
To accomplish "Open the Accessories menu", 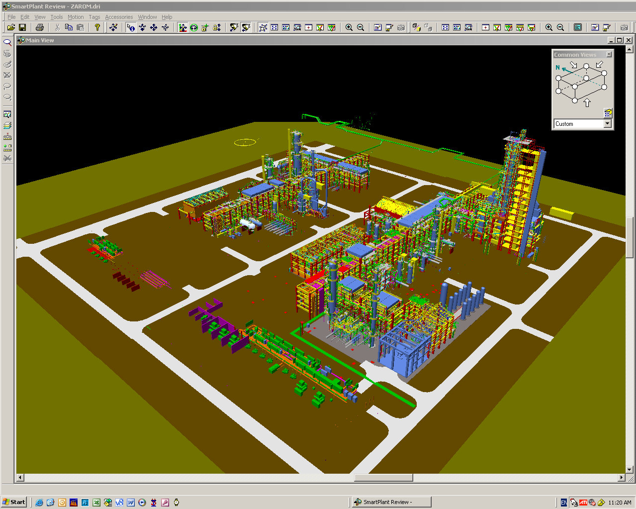I will point(119,17).
